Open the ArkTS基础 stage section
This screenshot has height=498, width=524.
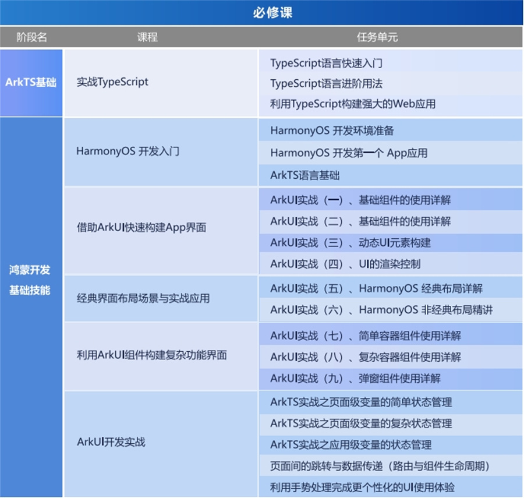click(31, 83)
